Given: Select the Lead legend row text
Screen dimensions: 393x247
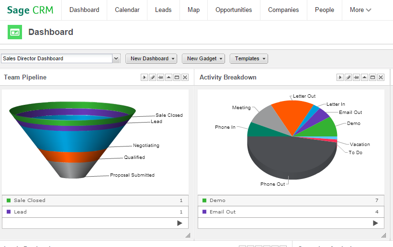Looking at the screenshot, I should (20, 212).
